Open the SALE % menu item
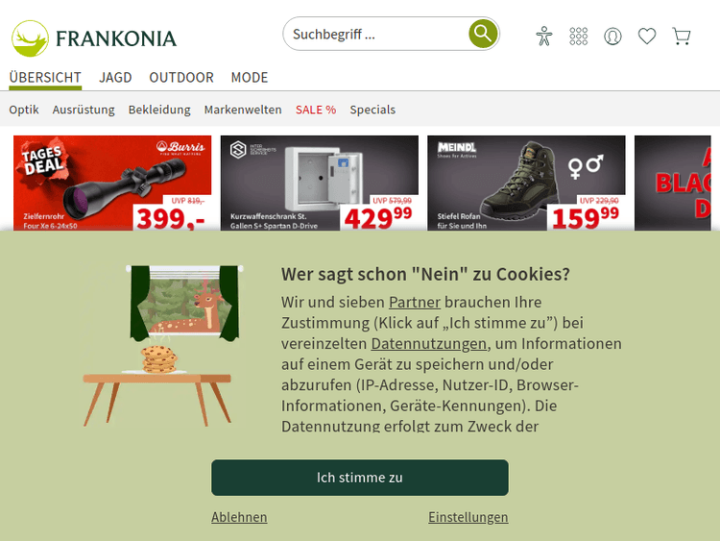 tap(316, 110)
